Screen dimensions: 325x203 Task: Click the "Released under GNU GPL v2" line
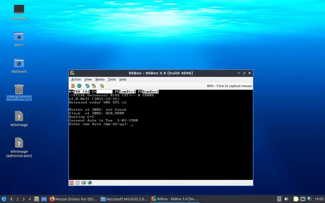coord(97,103)
